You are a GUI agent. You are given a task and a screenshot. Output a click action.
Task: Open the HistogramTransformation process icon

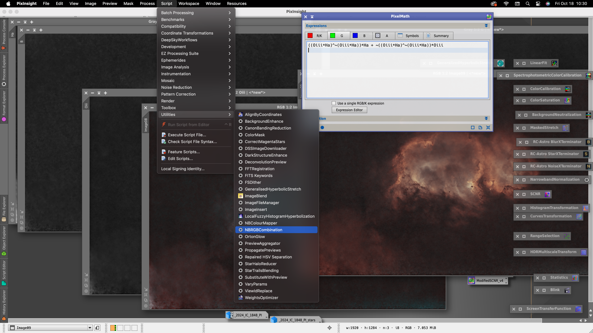coord(585,208)
